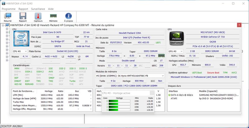
Task: Click the Shaders value Unifié: 192
Action: click(228, 56)
